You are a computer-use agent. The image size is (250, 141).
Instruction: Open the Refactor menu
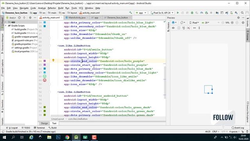coord(52,8)
